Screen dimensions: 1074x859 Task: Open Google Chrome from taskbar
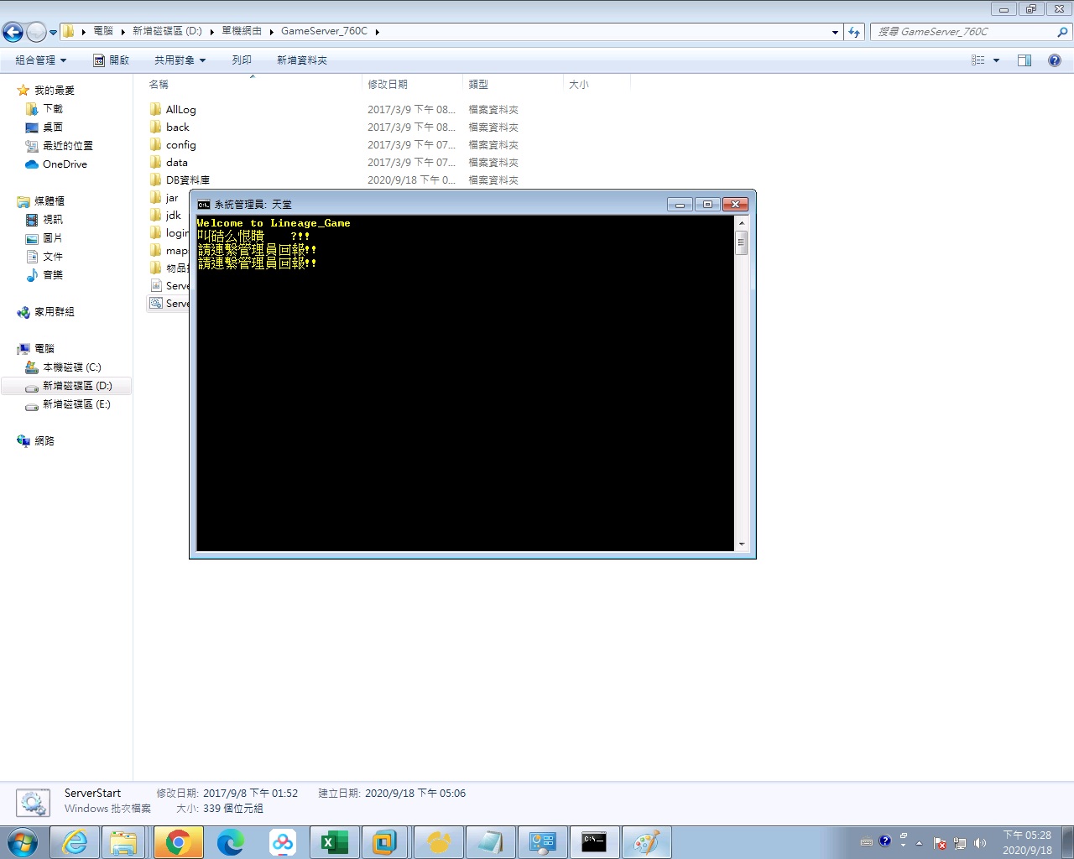point(178,842)
